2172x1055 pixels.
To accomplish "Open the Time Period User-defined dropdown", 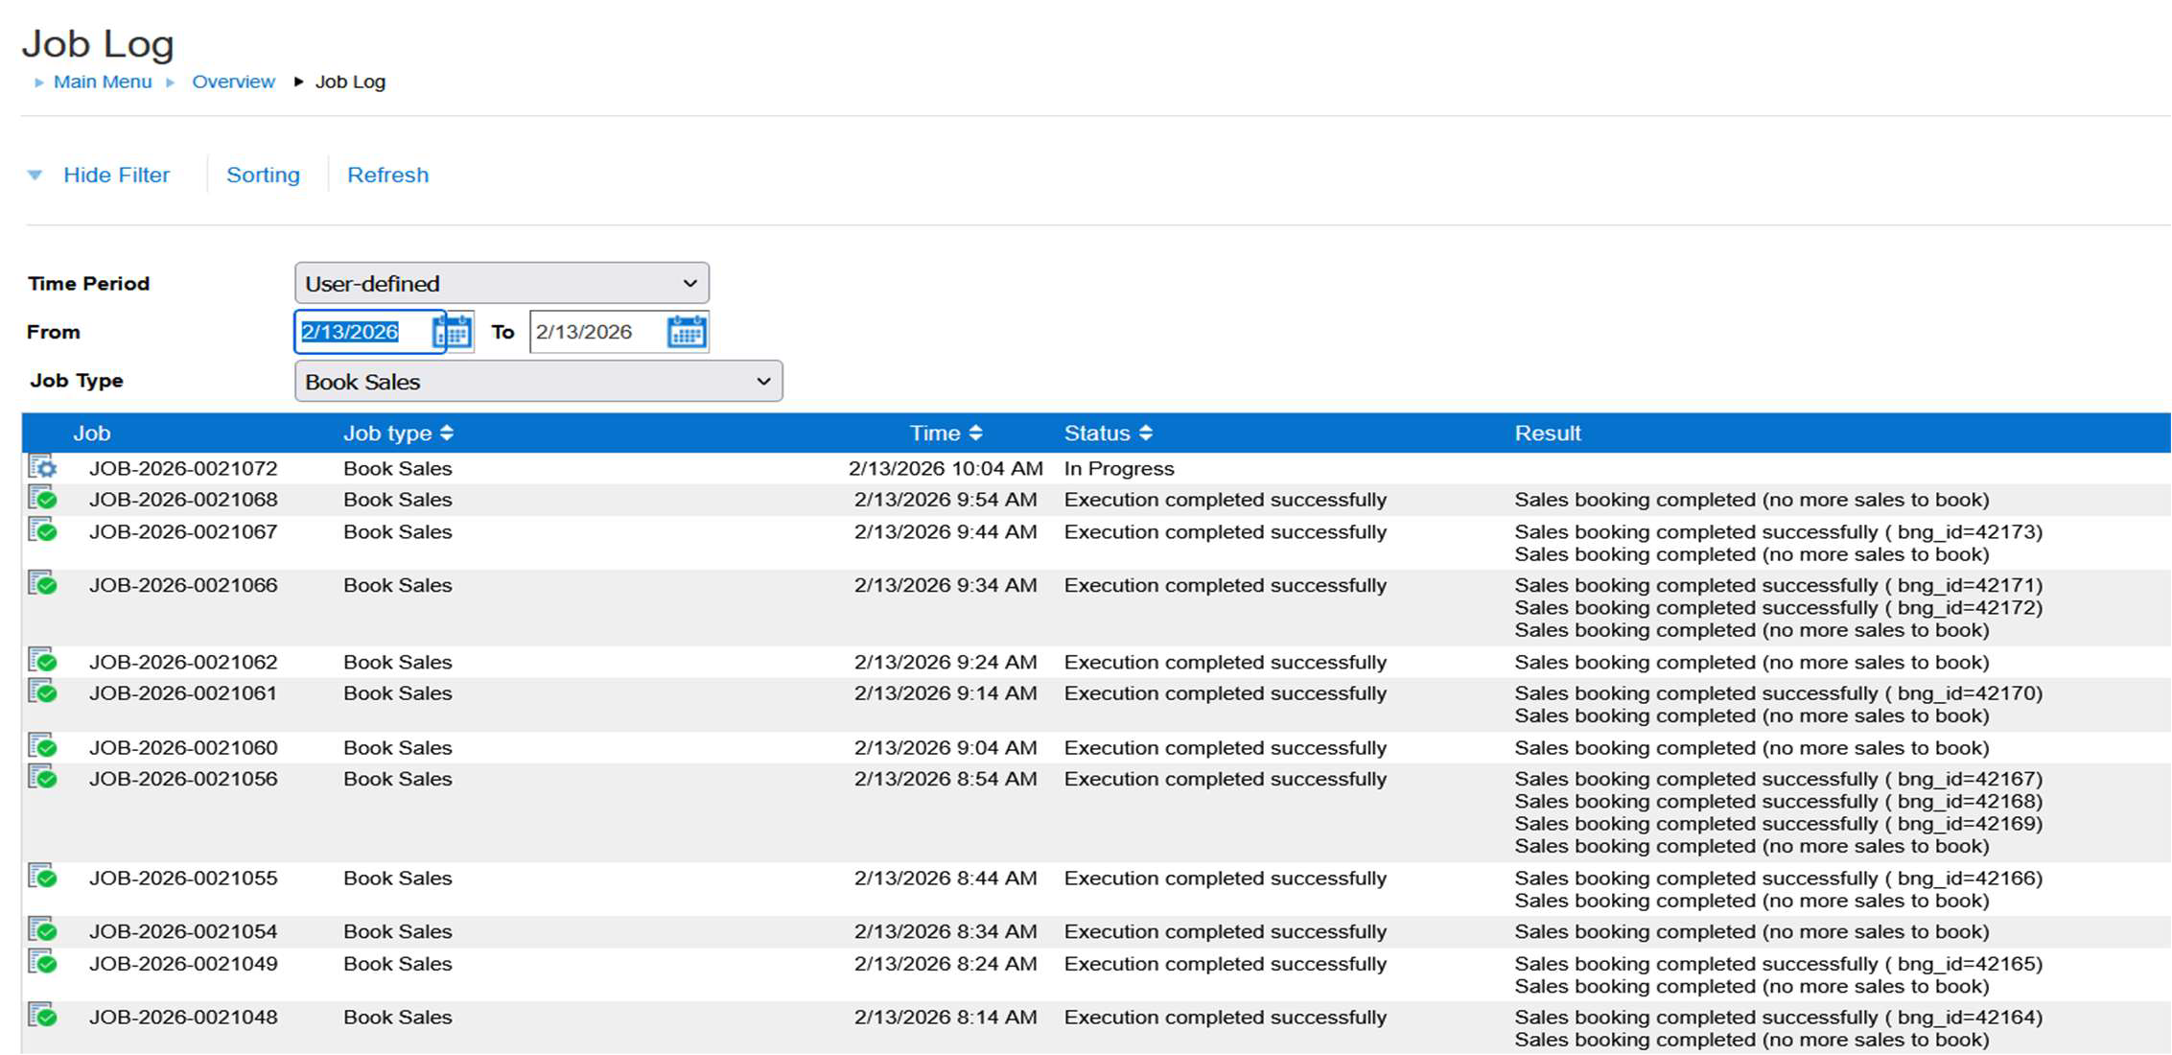I will click(x=502, y=284).
